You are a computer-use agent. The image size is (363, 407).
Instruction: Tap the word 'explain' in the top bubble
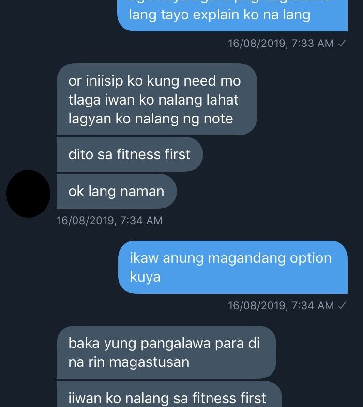click(x=216, y=15)
